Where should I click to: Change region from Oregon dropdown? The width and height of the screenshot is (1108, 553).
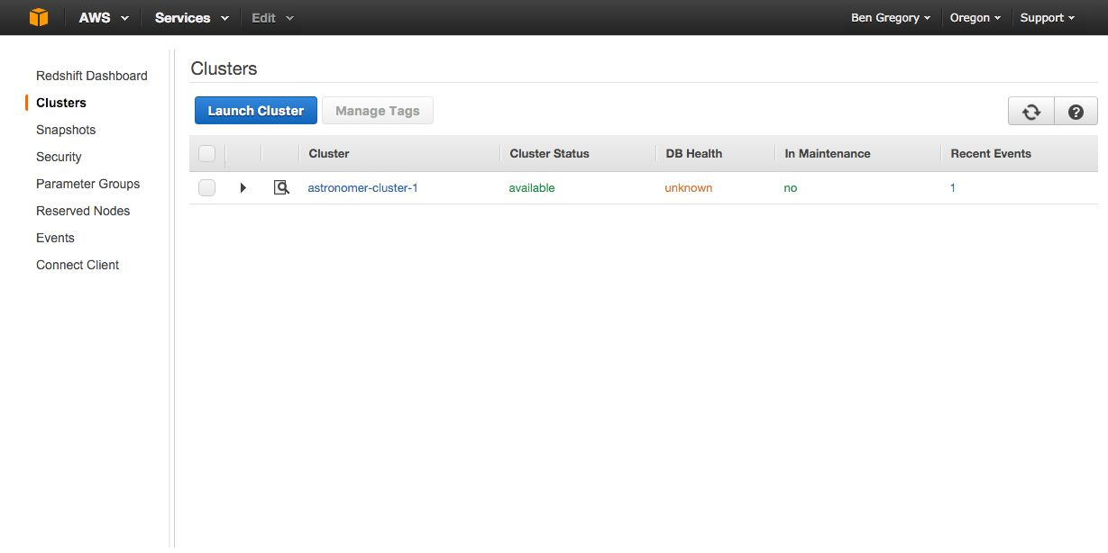[975, 18]
